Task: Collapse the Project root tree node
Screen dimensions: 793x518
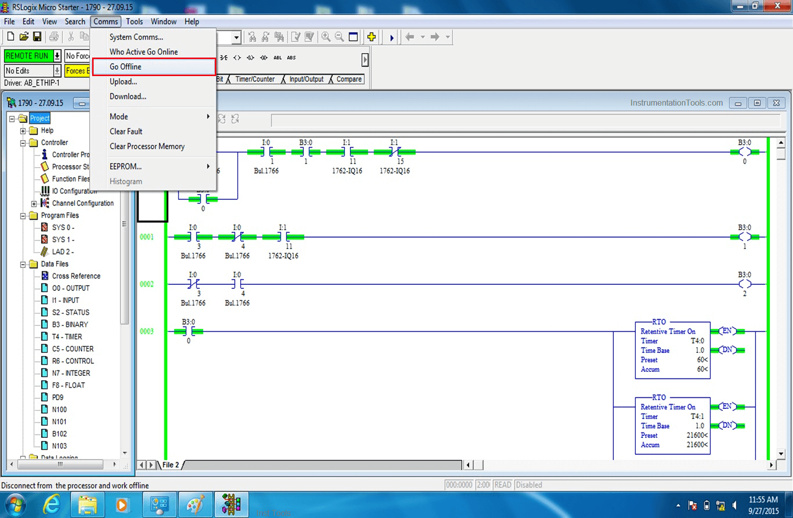Action: [x=12, y=119]
